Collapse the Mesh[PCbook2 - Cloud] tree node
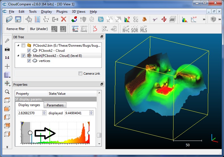224x157 pixels. coord(18,56)
